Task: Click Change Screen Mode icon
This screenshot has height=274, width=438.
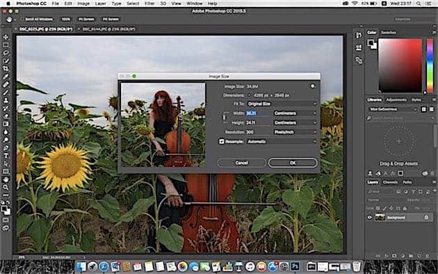Action: [6, 228]
